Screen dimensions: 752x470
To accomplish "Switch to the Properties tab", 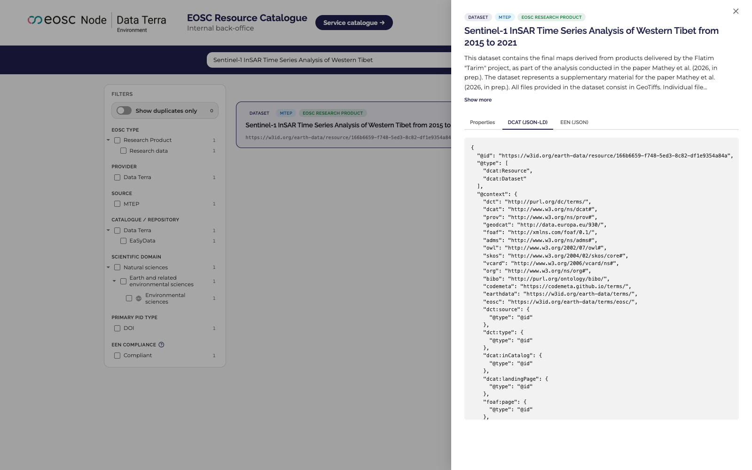I will tap(482, 122).
